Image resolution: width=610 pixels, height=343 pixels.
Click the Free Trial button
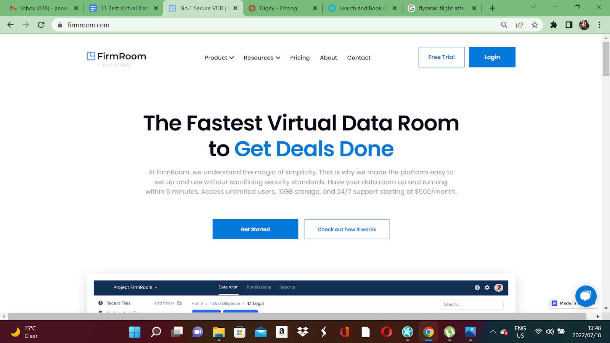(441, 57)
